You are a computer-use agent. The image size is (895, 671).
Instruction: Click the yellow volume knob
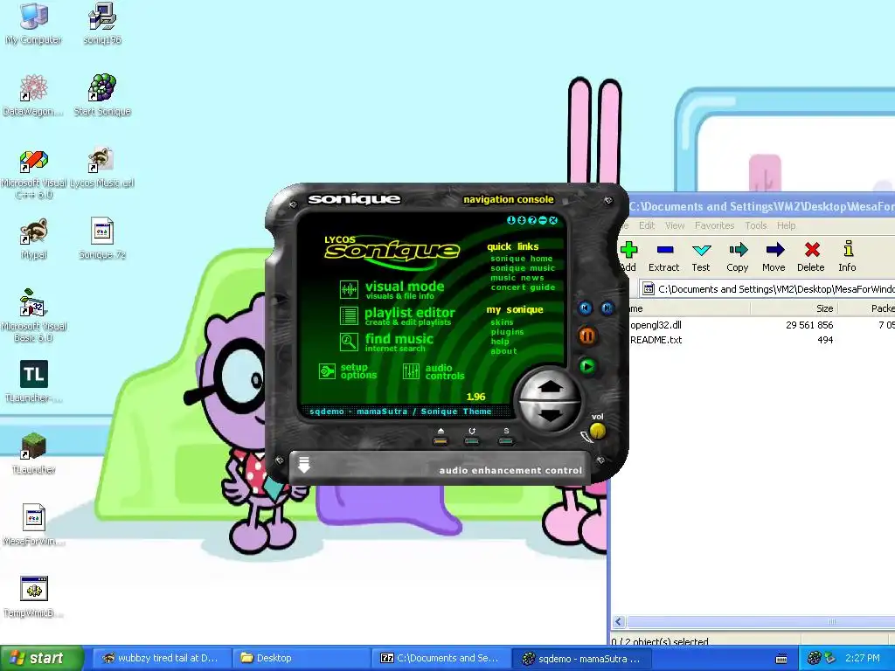pyautogui.click(x=597, y=432)
